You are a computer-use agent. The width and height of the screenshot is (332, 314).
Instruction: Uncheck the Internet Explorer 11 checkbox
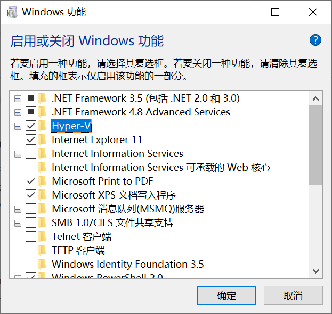[x=31, y=140]
